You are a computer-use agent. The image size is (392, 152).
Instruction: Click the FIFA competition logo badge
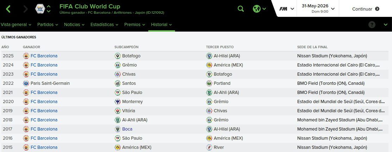tap(40, 9)
